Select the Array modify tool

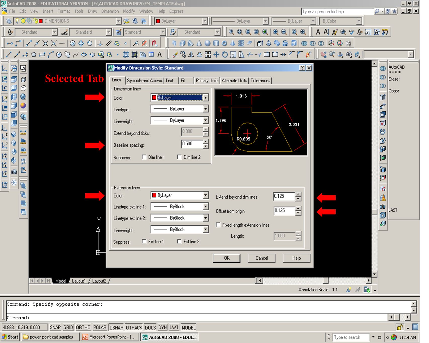208,54
